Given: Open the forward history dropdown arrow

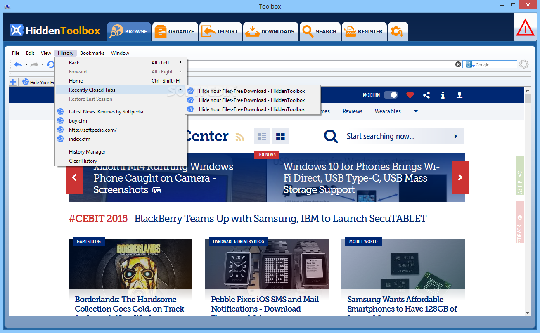Looking at the screenshot, I should [x=42, y=65].
